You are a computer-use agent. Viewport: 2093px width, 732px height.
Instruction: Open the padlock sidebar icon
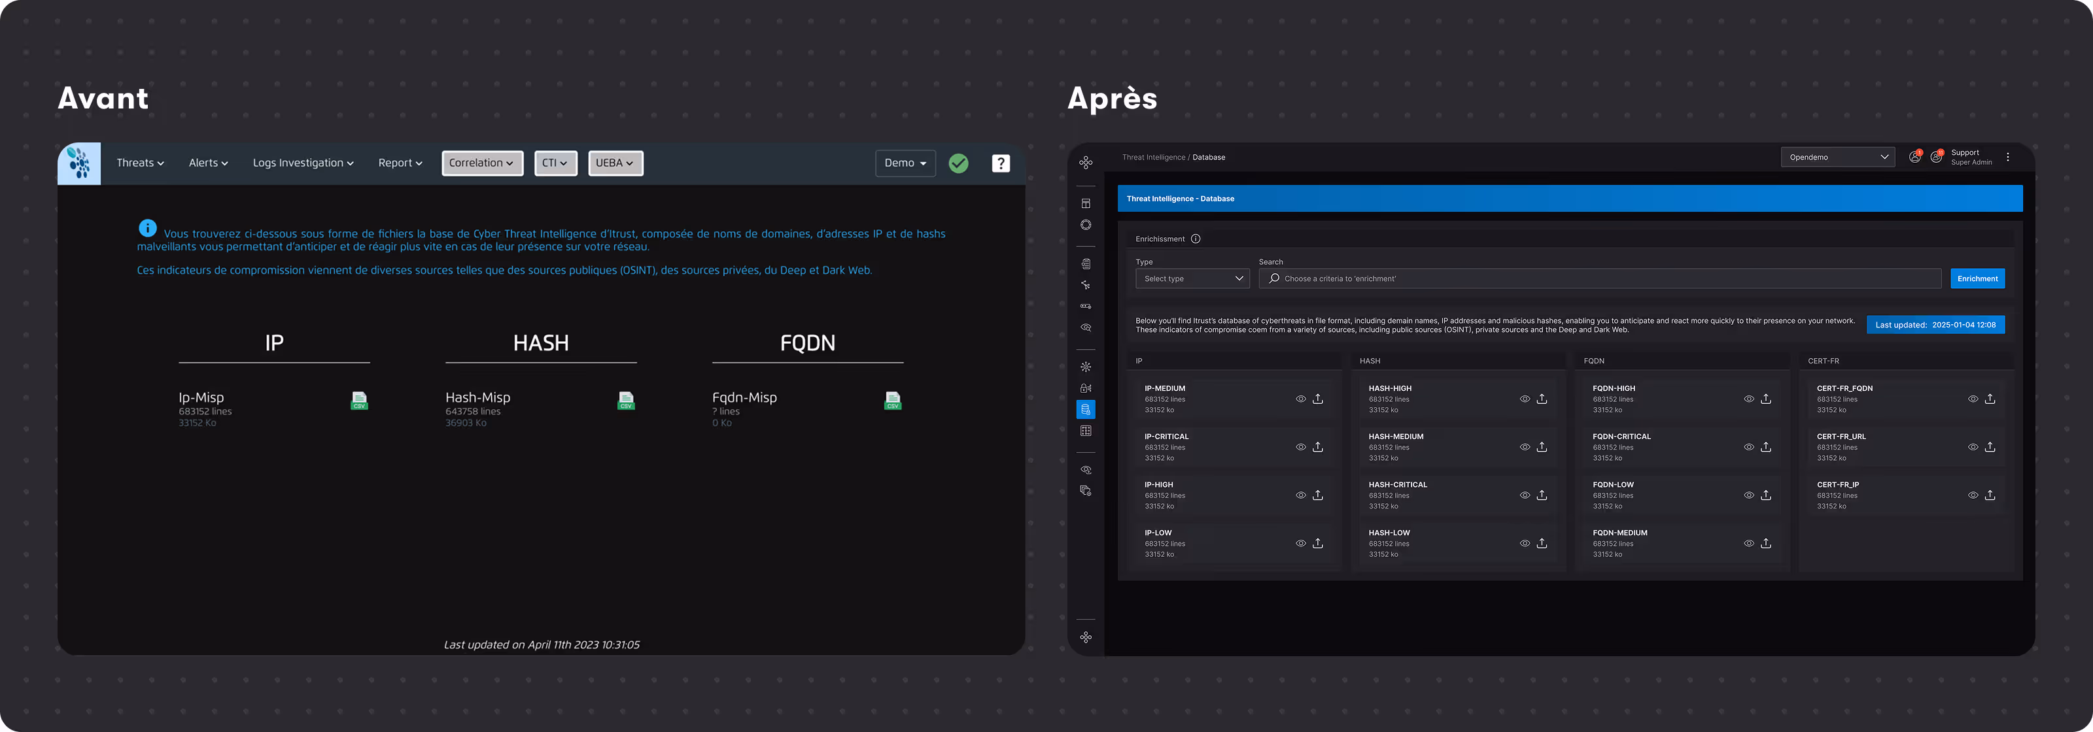1086,388
